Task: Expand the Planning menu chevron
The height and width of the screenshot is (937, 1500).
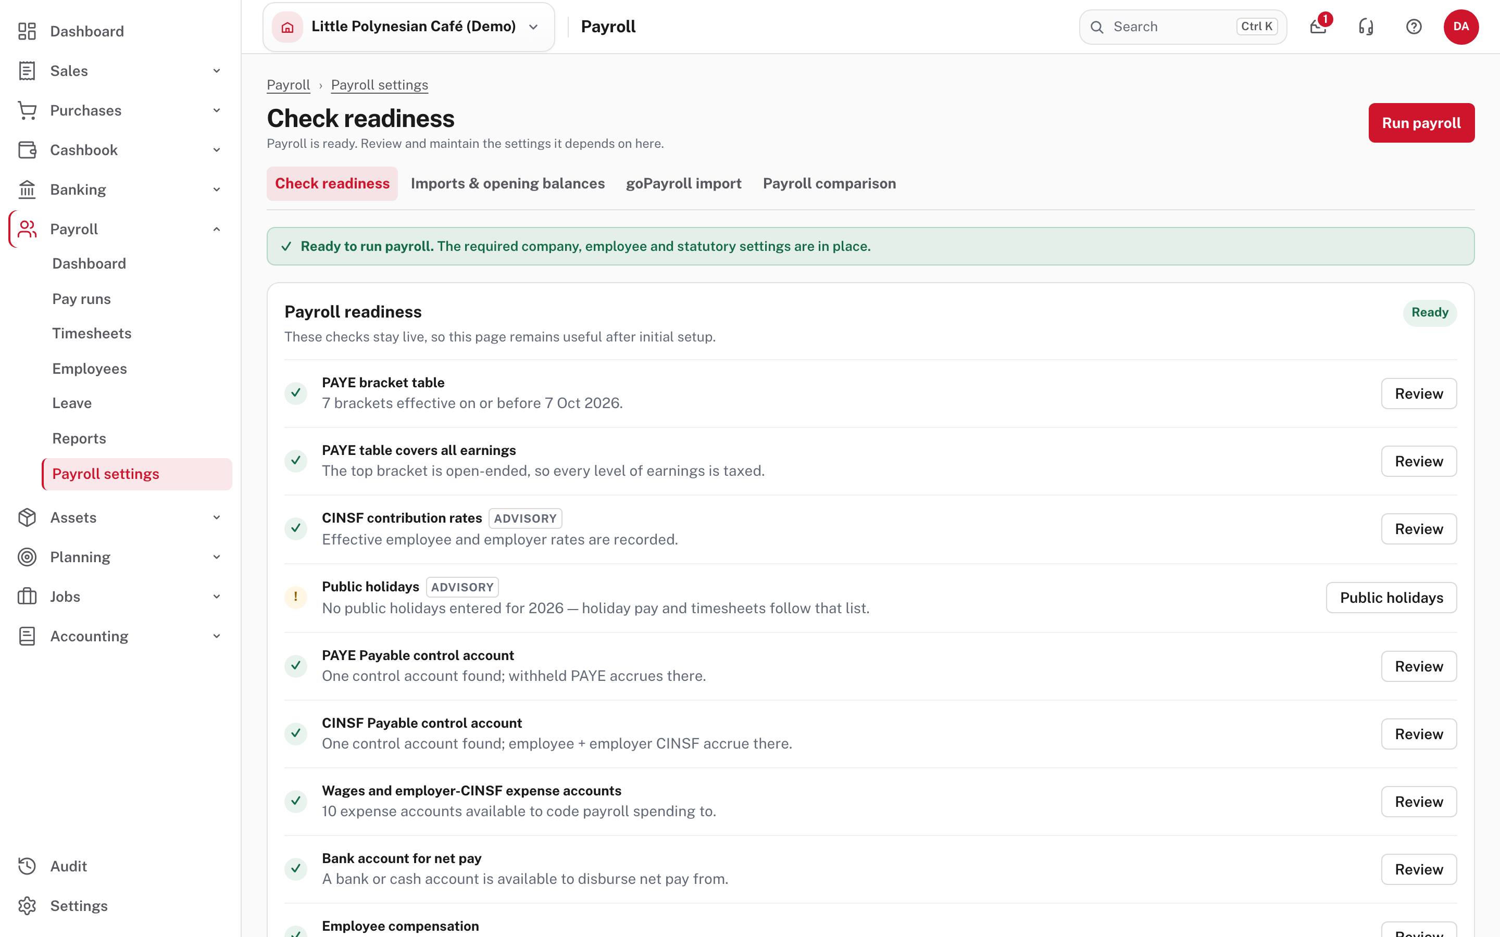Action: click(x=217, y=557)
